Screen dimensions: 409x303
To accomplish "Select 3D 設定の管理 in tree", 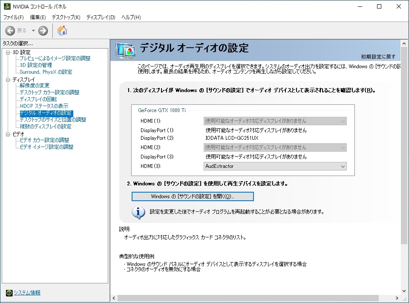I will [x=36, y=65].
